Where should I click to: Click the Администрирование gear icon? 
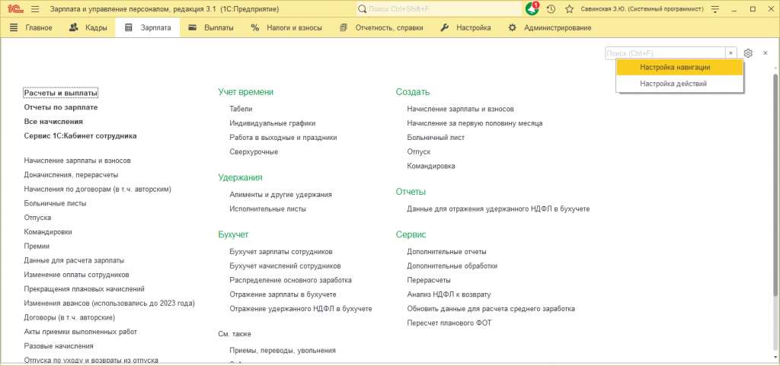pyautogui.click(x=513, y=28)
